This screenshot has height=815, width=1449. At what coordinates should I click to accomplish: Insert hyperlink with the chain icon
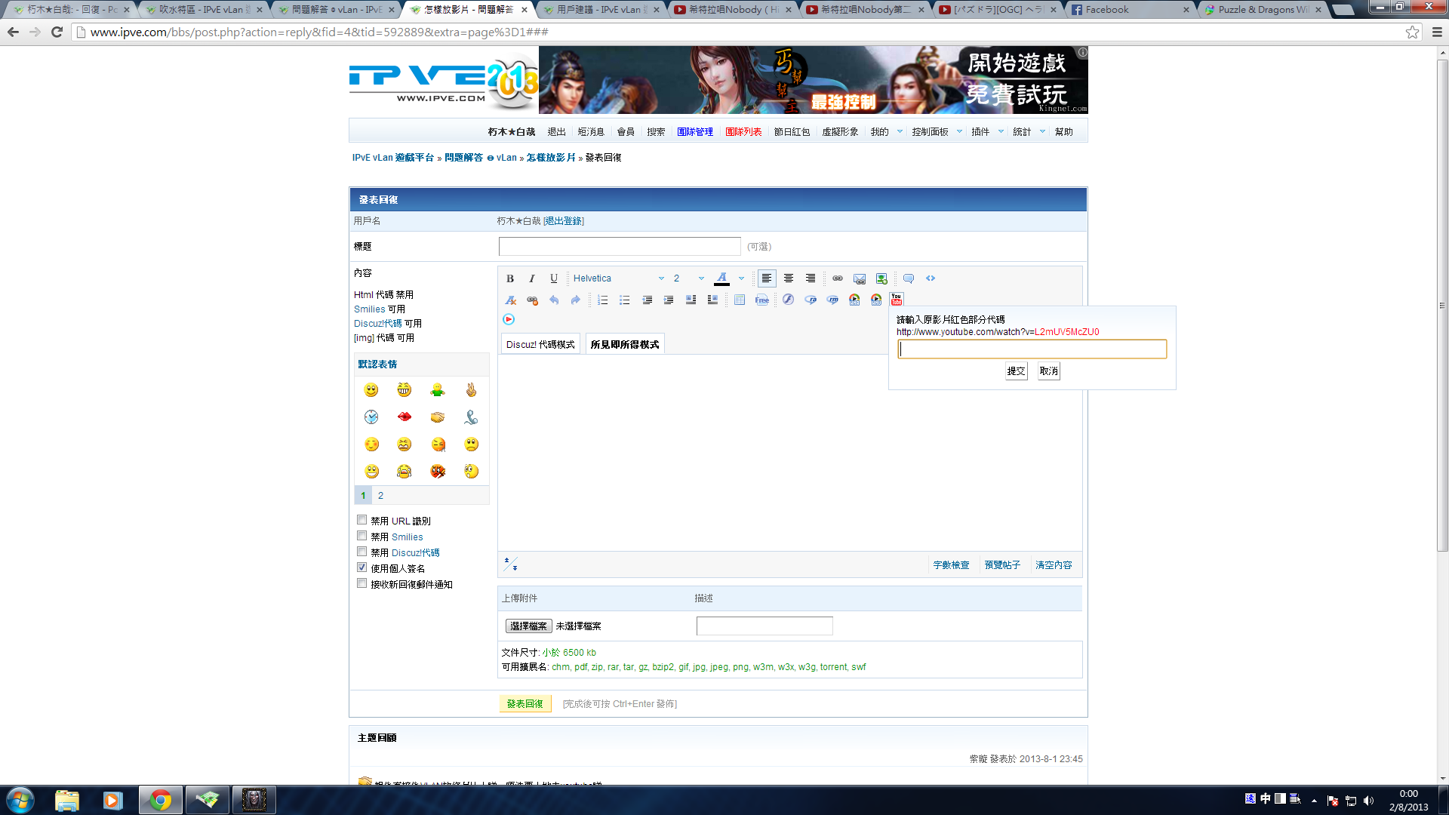[838, 278]
